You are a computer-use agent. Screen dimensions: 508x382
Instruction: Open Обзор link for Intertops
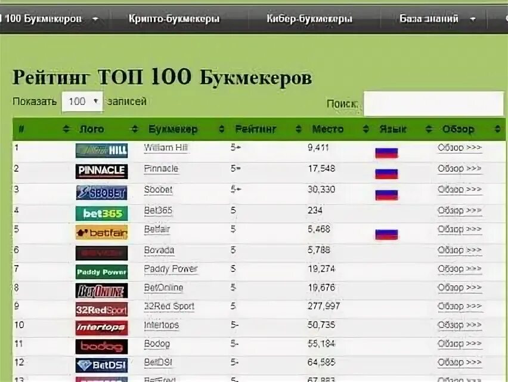click(x=460, y=325)
